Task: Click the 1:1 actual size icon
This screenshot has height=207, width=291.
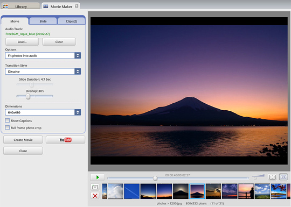Action: coord(283,177)
